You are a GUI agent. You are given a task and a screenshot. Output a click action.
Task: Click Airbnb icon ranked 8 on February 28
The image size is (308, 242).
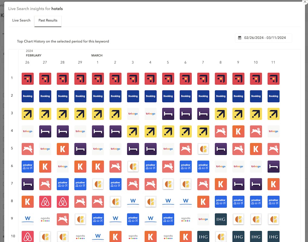63,202
